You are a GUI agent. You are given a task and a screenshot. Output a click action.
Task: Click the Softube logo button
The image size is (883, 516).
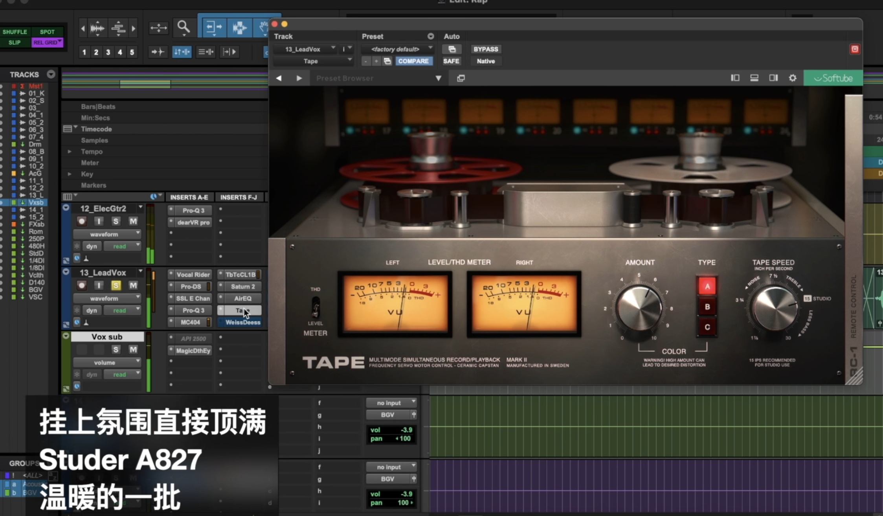[833, 78]
